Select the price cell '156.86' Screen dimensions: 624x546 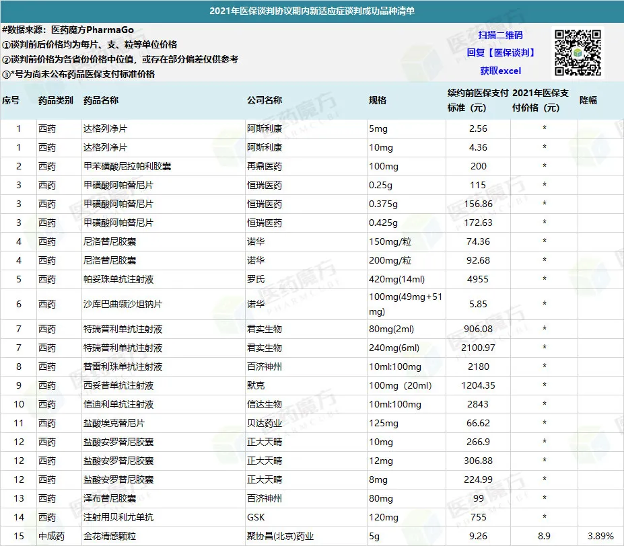point(478,204)
